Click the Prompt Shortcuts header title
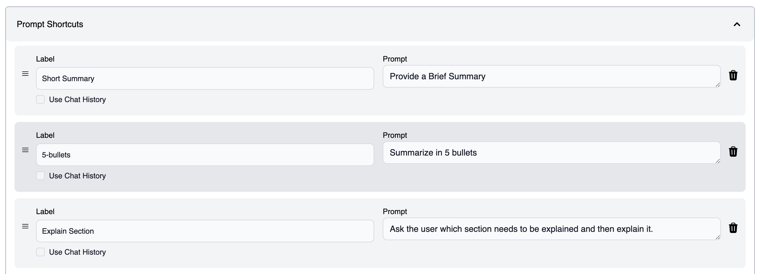This screenshot has width=758, height=274. [x=50, y=24]
